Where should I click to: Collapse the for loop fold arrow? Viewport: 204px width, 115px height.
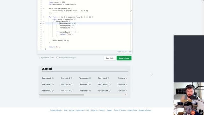44,17
